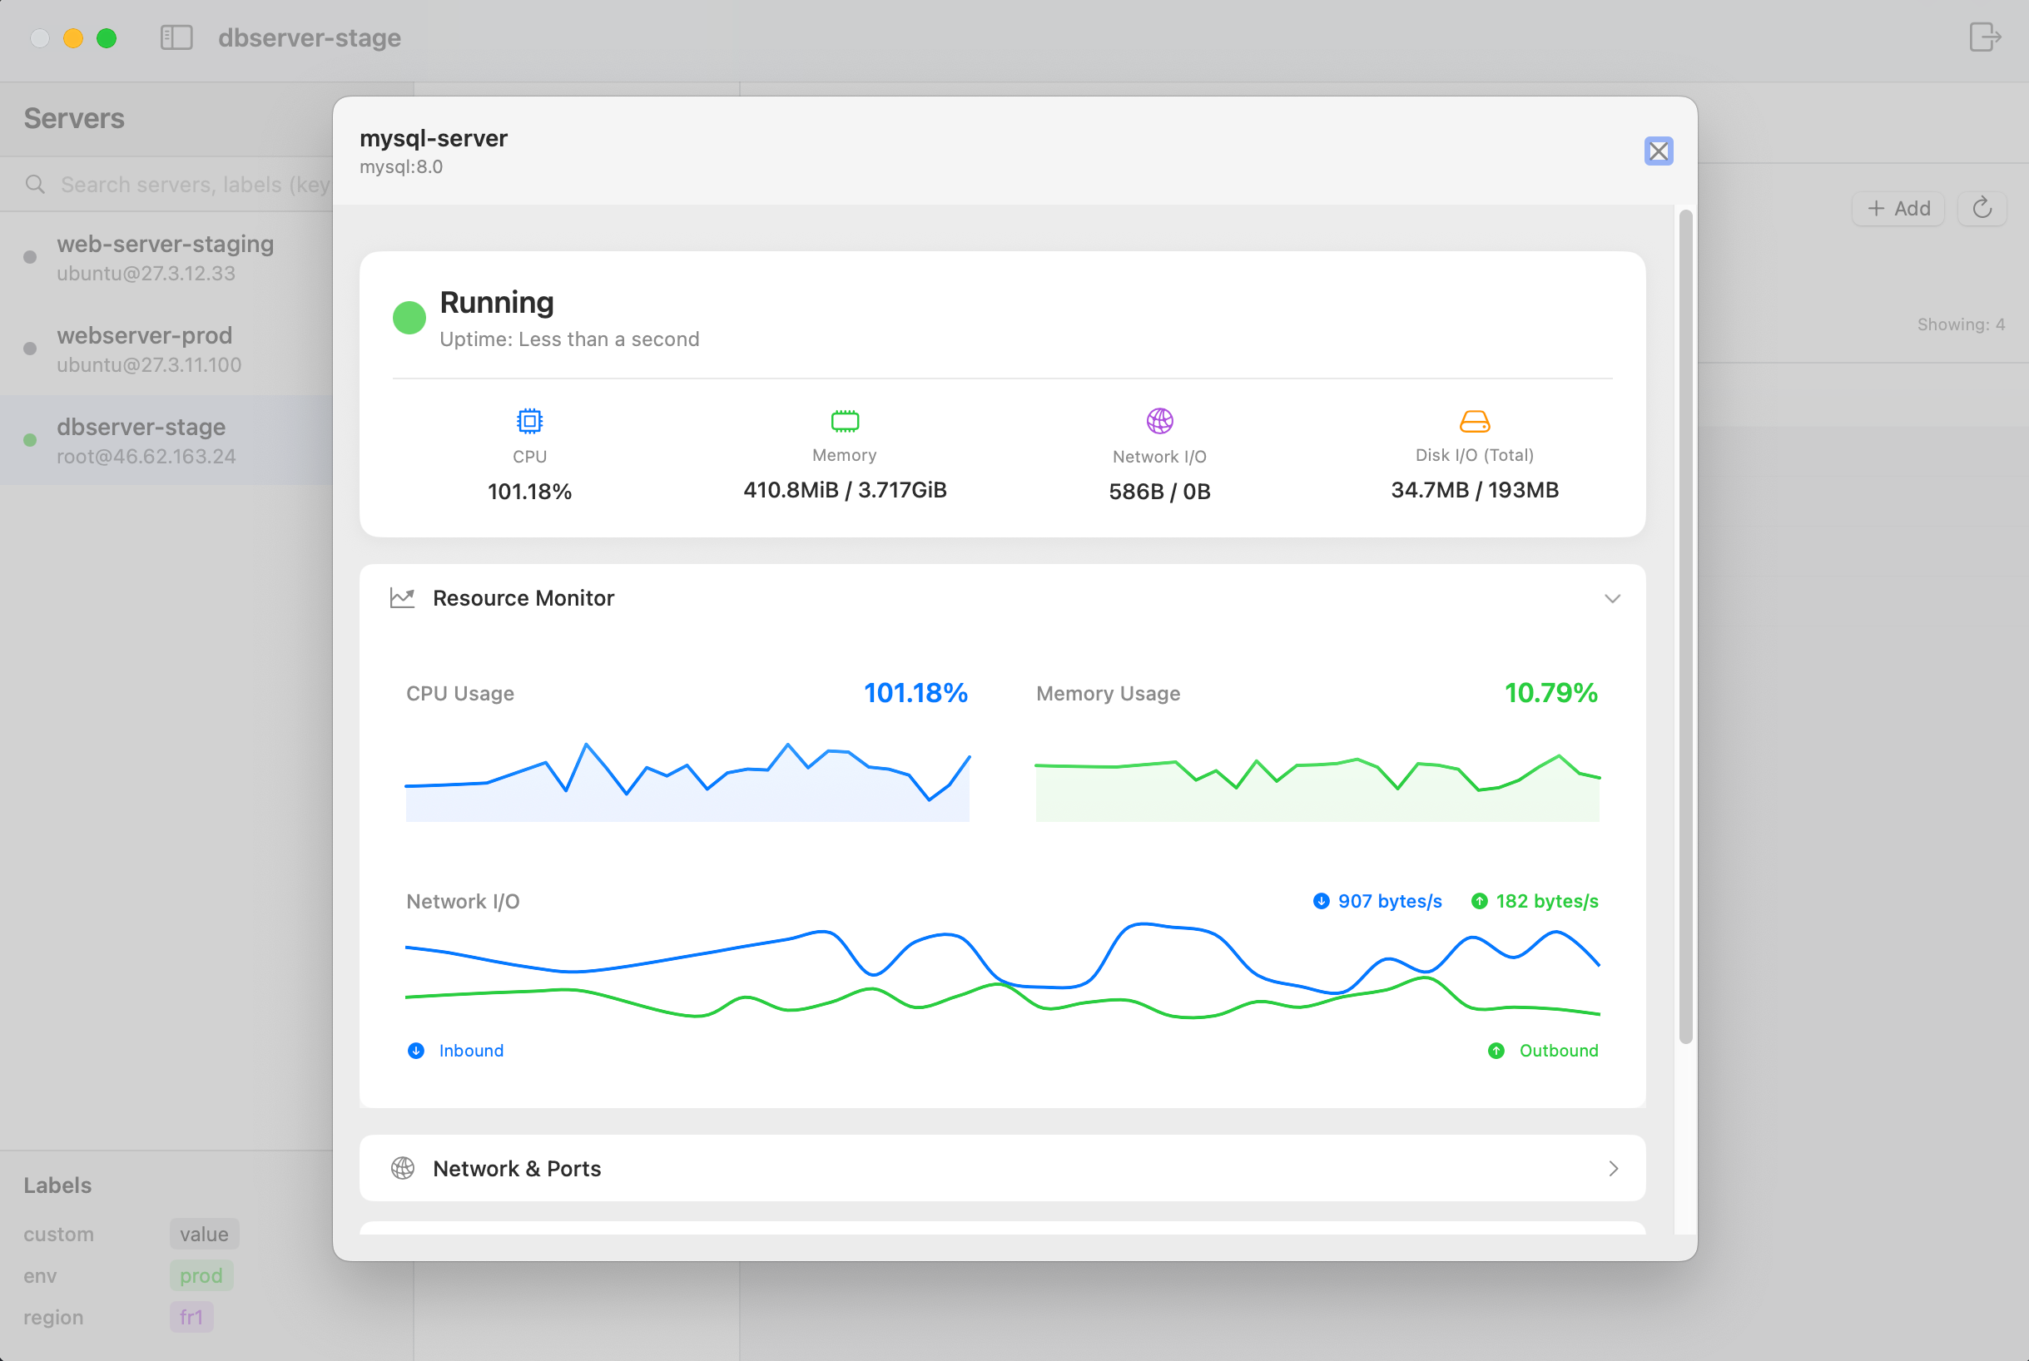Click the Inbound legend arrow icon

[416, 1050]
